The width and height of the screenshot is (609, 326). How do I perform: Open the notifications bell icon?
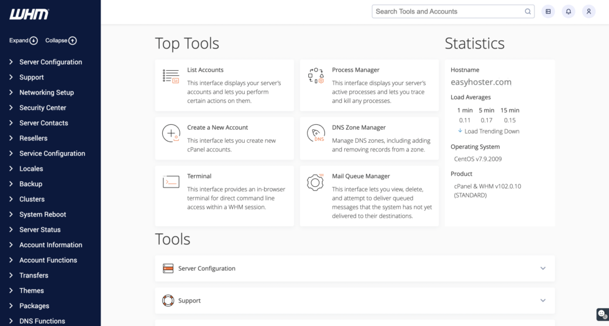[x=568, y=11]
